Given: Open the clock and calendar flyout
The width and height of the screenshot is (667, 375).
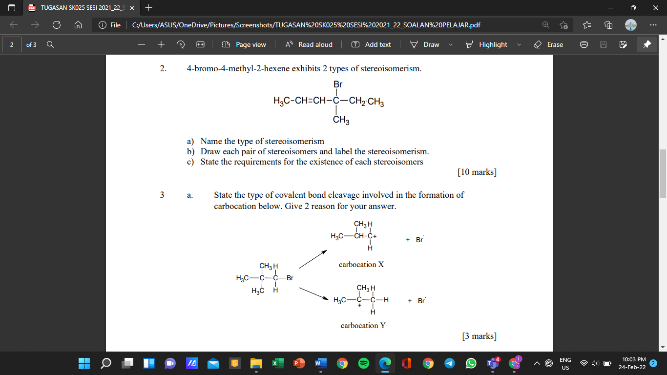Looking at the screenshot, I should [x=632, y=363].
